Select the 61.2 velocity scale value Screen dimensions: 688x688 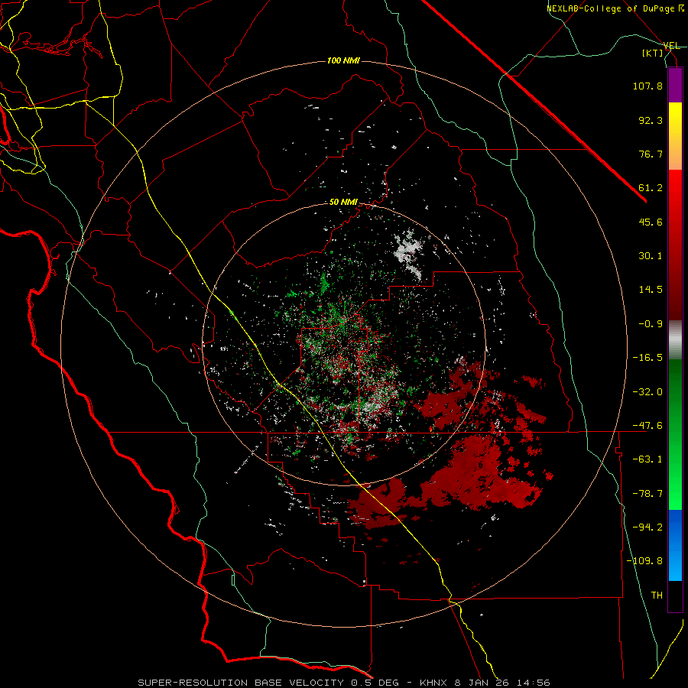coord(651,188)
